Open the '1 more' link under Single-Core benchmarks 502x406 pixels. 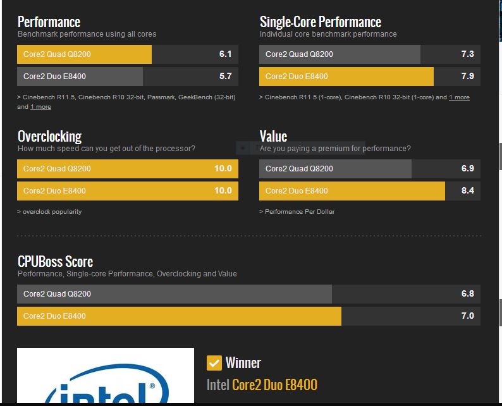[459, 97]
